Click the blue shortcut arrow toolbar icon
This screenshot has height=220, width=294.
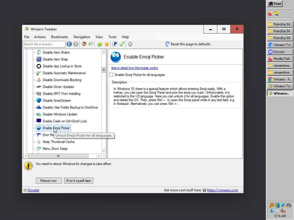(115, 44)
